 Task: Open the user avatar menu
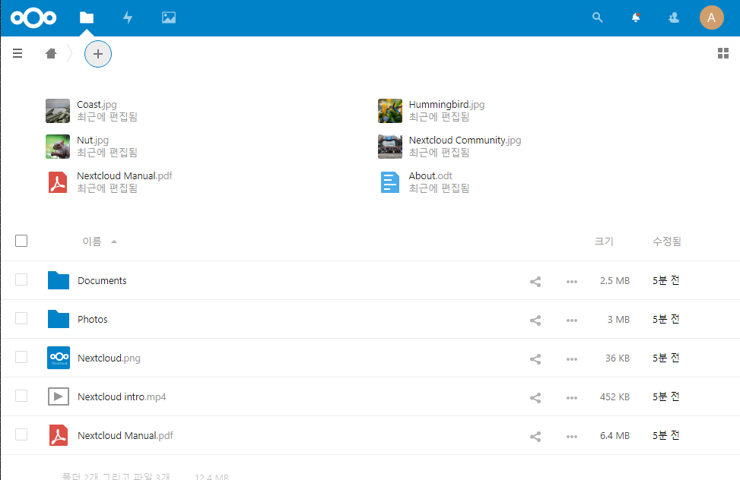pos(711,18)
